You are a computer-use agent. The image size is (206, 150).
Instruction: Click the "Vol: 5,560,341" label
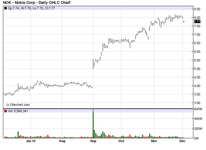18,111
